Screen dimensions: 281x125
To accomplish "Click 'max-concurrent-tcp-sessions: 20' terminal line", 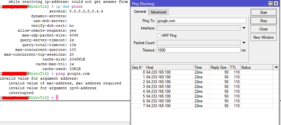I will pos(39,54).
